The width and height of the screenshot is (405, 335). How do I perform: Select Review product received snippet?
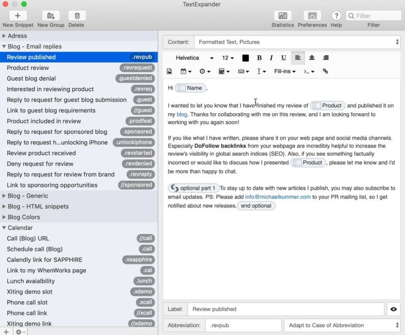pos(79,153)
